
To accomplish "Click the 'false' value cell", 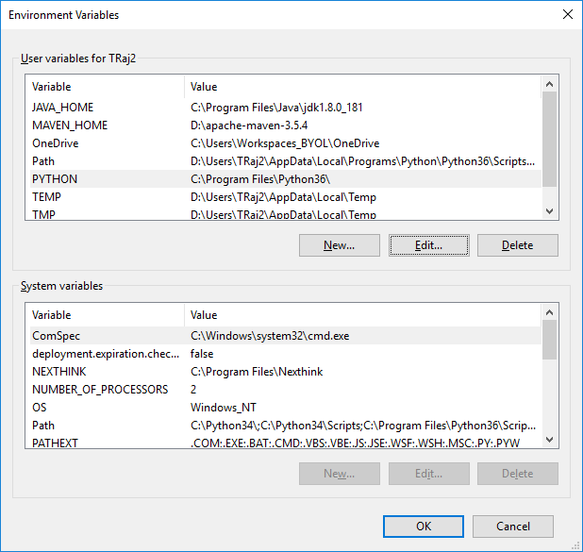I will [202, 353].
